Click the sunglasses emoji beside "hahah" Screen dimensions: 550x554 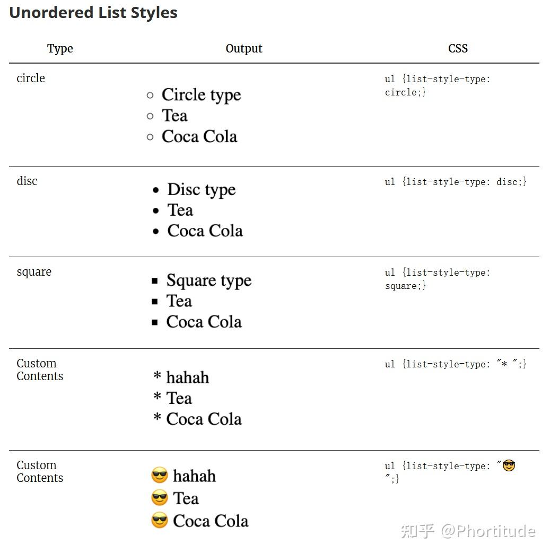[159, 475]
